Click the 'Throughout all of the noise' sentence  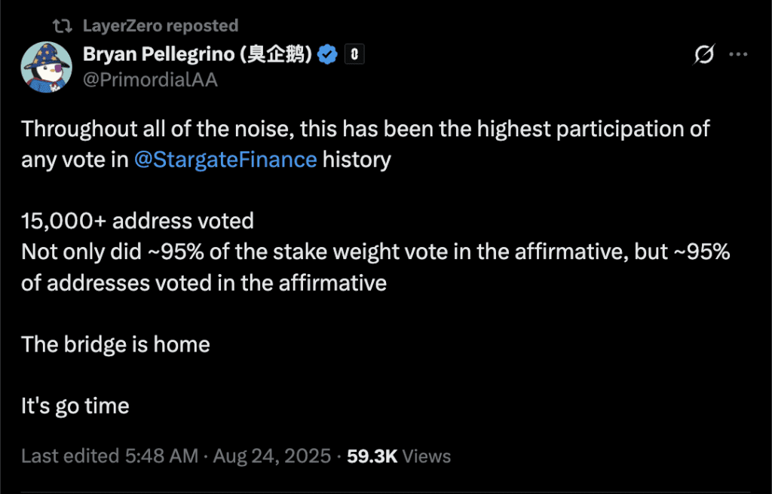coord(365,129)
